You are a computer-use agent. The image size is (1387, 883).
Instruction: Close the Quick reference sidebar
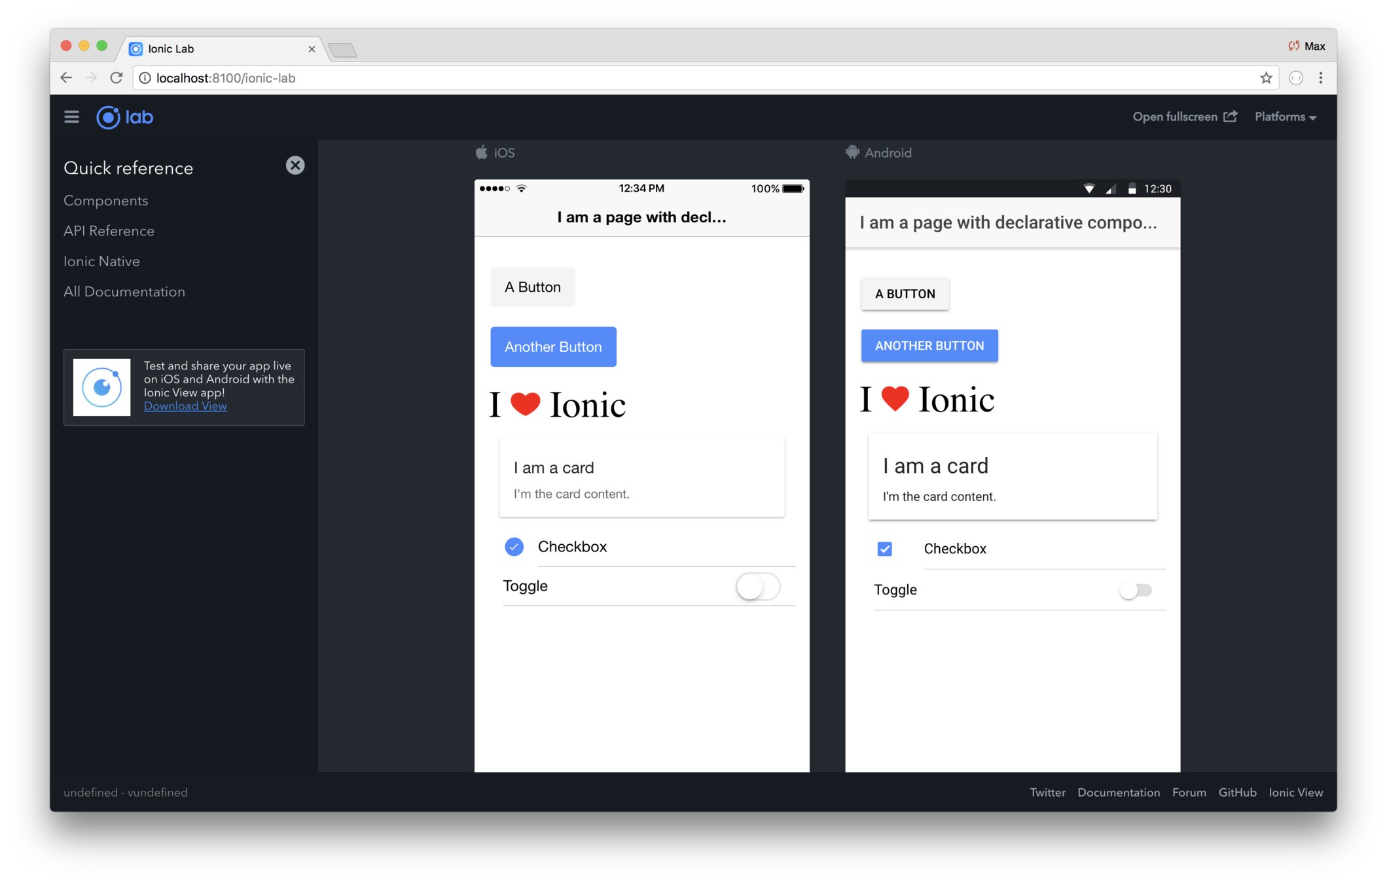[295, 165]
